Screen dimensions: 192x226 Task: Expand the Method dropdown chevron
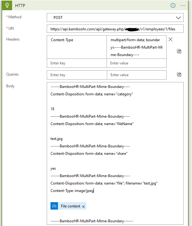click(178, 18)
